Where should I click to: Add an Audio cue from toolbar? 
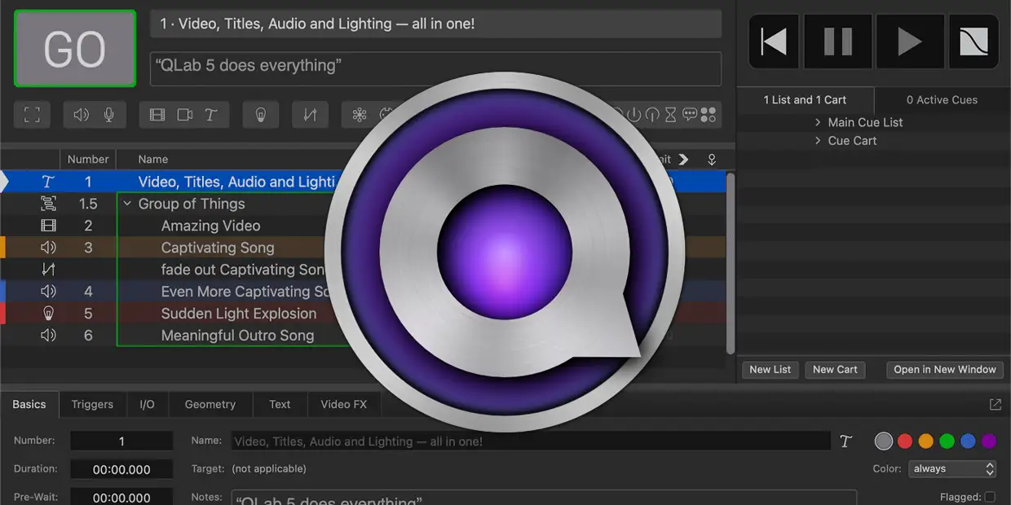click(82, 115)
